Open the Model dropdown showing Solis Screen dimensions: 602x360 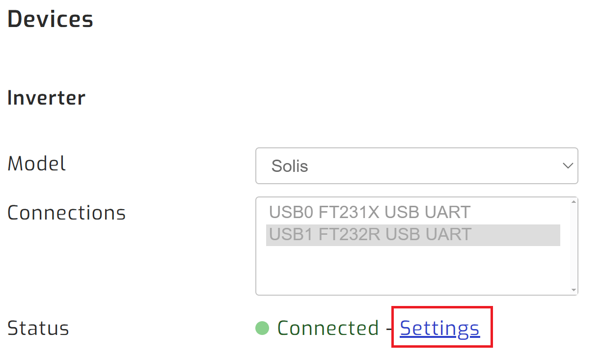pos(417,166)
